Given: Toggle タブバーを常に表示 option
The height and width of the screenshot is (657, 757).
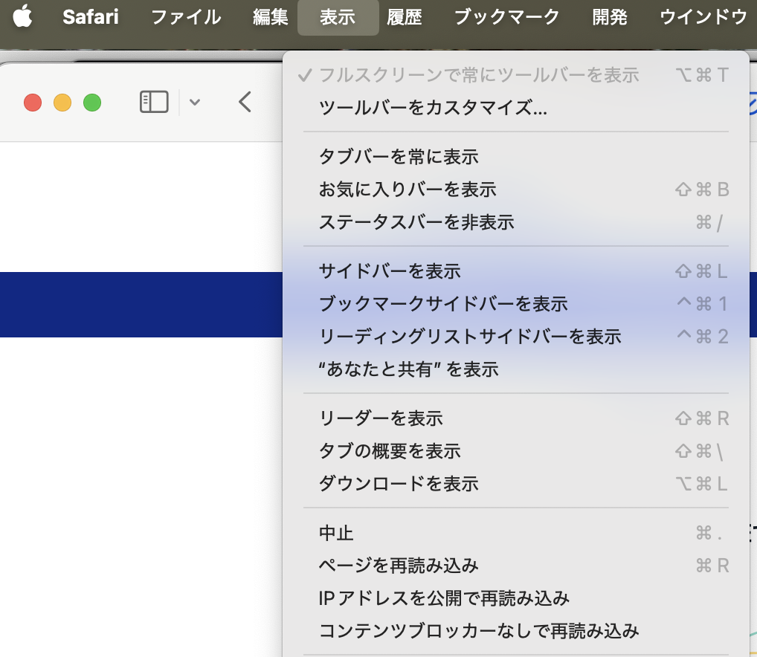Looking at the screenshot, I should point(399,157).
